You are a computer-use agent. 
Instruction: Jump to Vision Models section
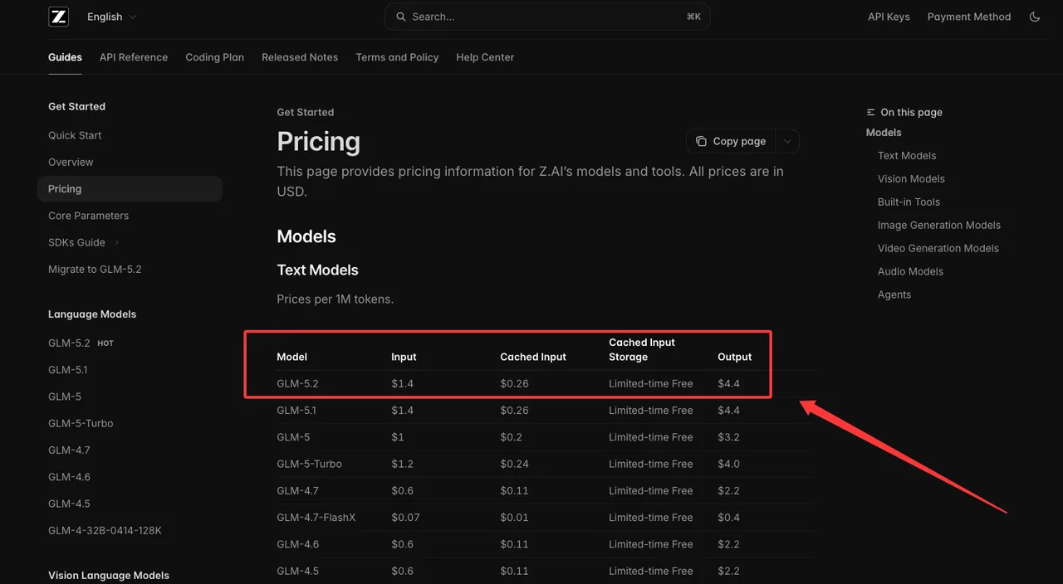click(x=911, y=178)
